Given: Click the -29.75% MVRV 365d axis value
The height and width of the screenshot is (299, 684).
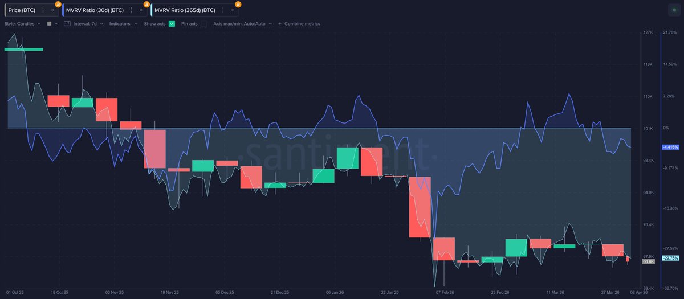Looking at the screenshot, I should (x=670, y=258).
